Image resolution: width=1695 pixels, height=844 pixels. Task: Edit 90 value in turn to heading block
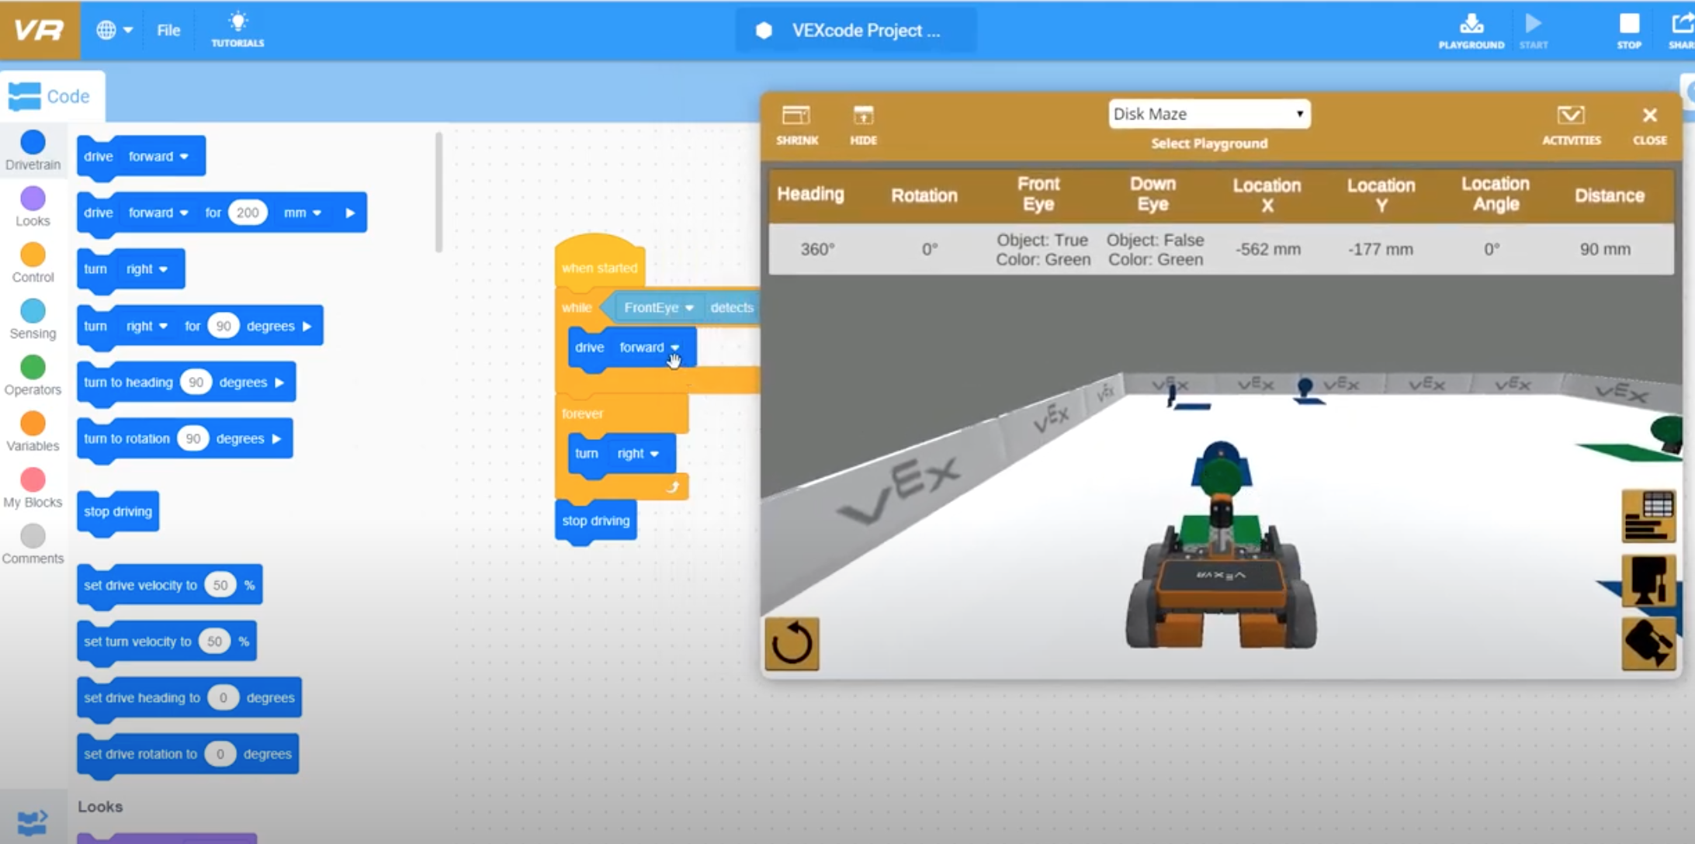click(x=196, y=382)
